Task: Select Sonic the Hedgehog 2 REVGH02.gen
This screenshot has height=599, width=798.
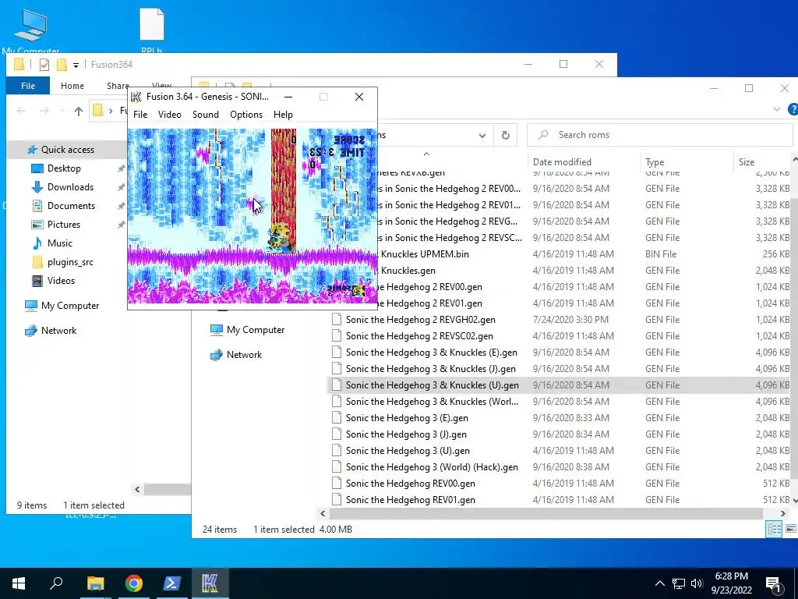Action: pyautogui.click(x=560, y=320)
